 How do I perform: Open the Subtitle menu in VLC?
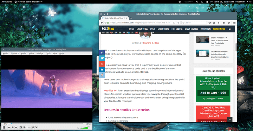(x=40, y=53)
